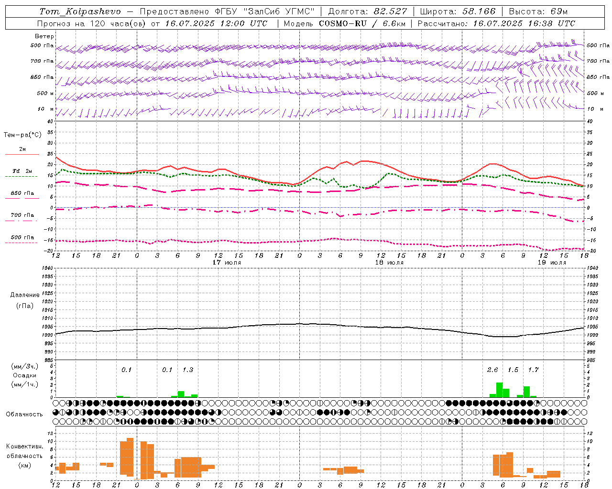Click the 2.6 precipitation total
The image size is (612, 489).
[492, 370]
